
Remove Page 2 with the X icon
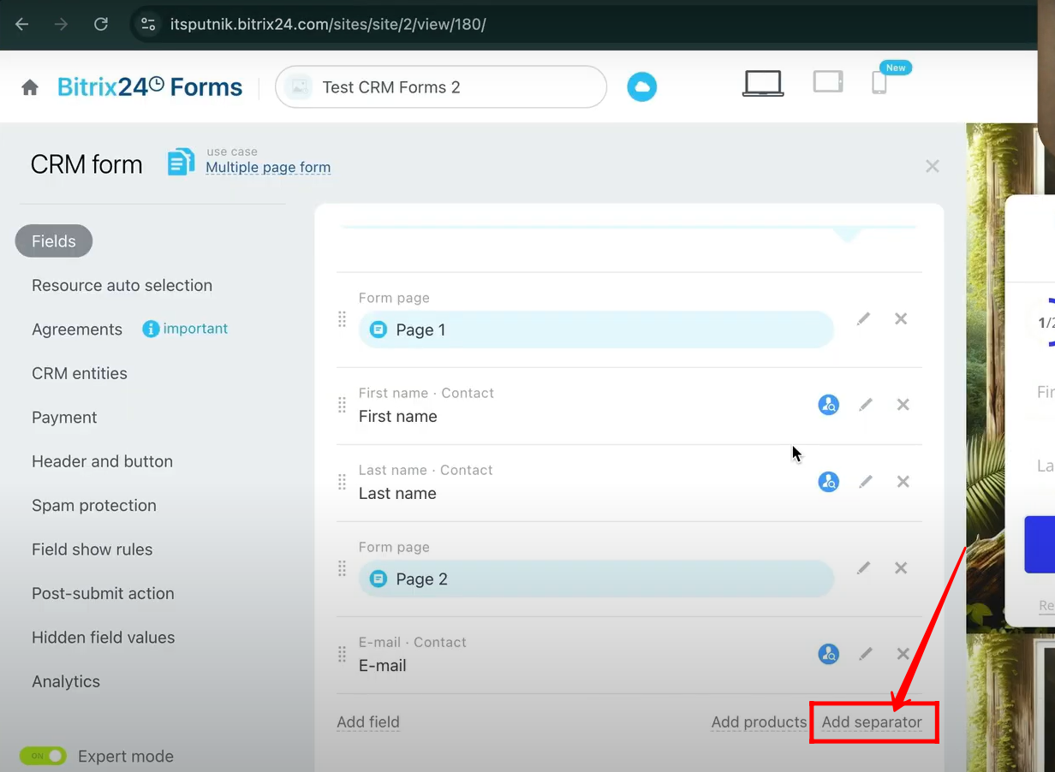point(901,567)
